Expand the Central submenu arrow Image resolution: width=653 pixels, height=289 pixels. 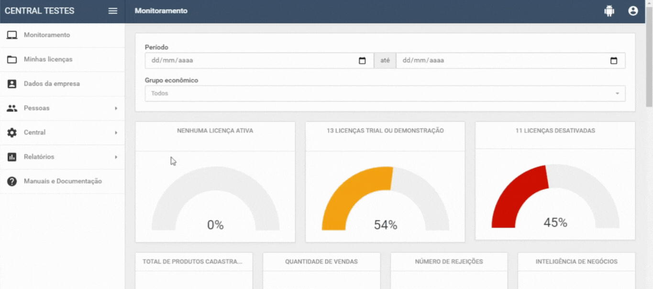point(116,133)
